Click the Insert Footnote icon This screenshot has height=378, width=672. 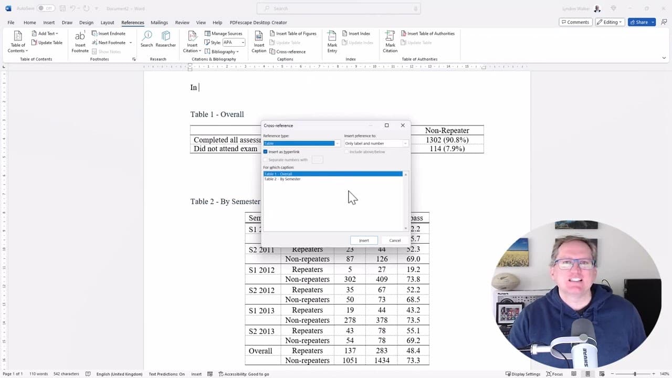80,41
